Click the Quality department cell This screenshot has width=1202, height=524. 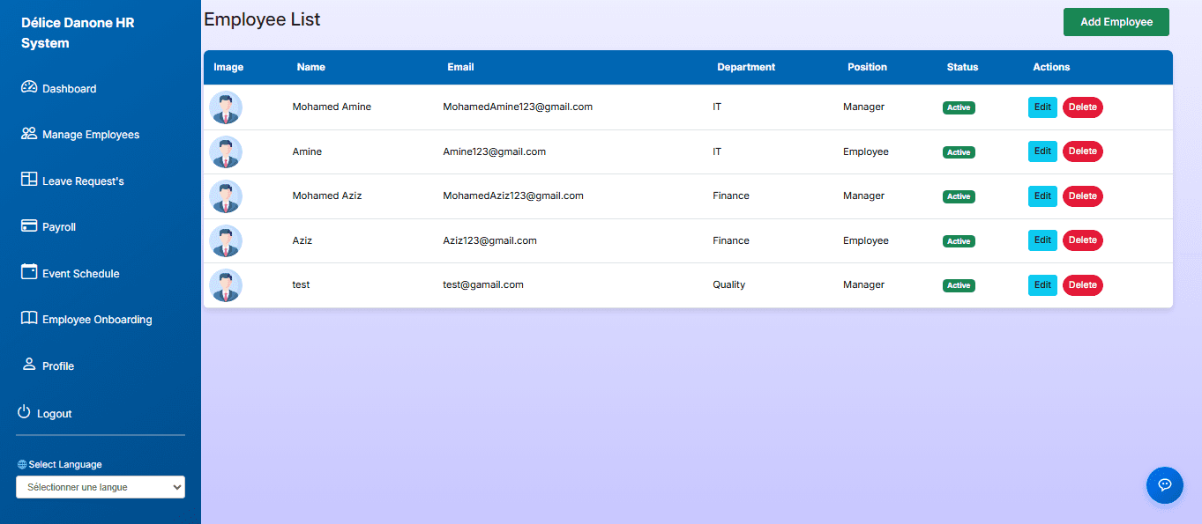coord(728,284)
